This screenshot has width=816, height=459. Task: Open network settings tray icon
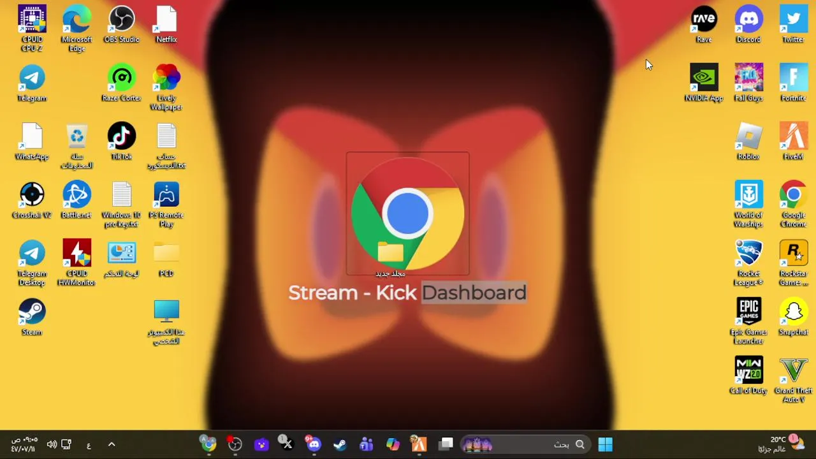(66, 444)
